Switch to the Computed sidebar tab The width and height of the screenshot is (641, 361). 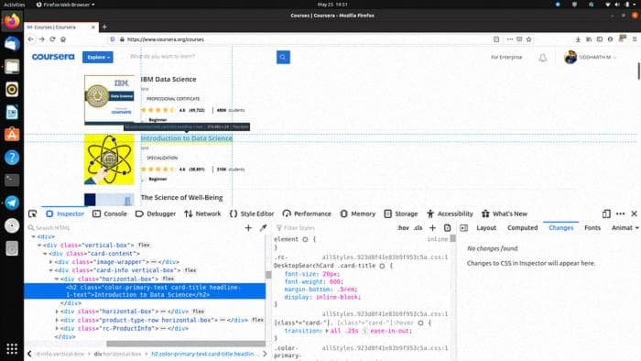[523, 228]
